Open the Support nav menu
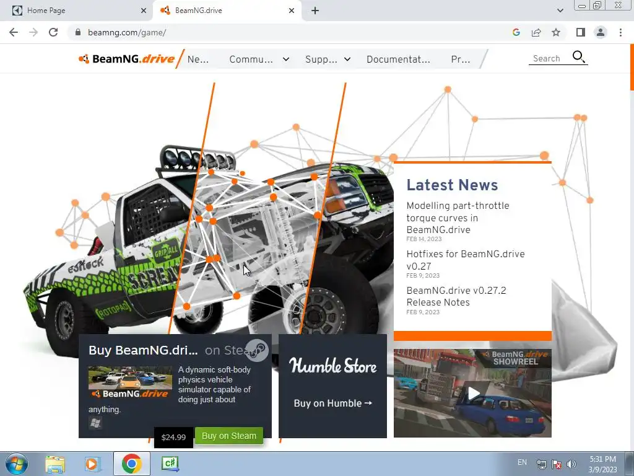 coord(321,59)
